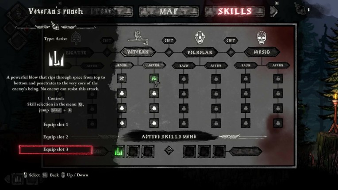The width and height of the screenshot is (338, 190).
Task: Select the first locked Volkolak basic skill
Action: coord(184,79)
